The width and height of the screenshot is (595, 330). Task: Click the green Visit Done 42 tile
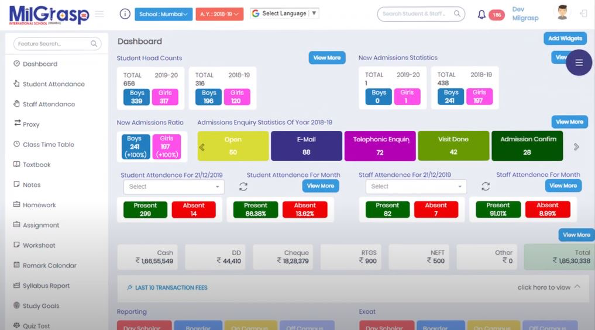[x=453, y=146]
